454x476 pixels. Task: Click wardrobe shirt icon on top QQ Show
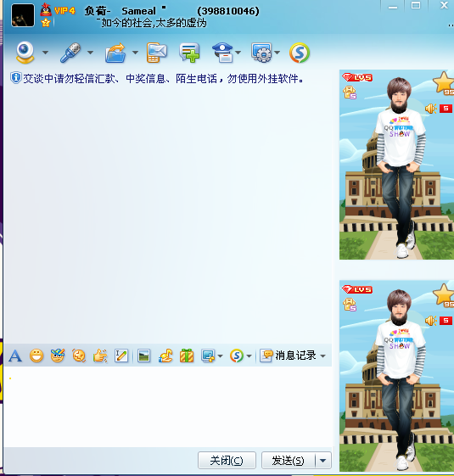350,92
